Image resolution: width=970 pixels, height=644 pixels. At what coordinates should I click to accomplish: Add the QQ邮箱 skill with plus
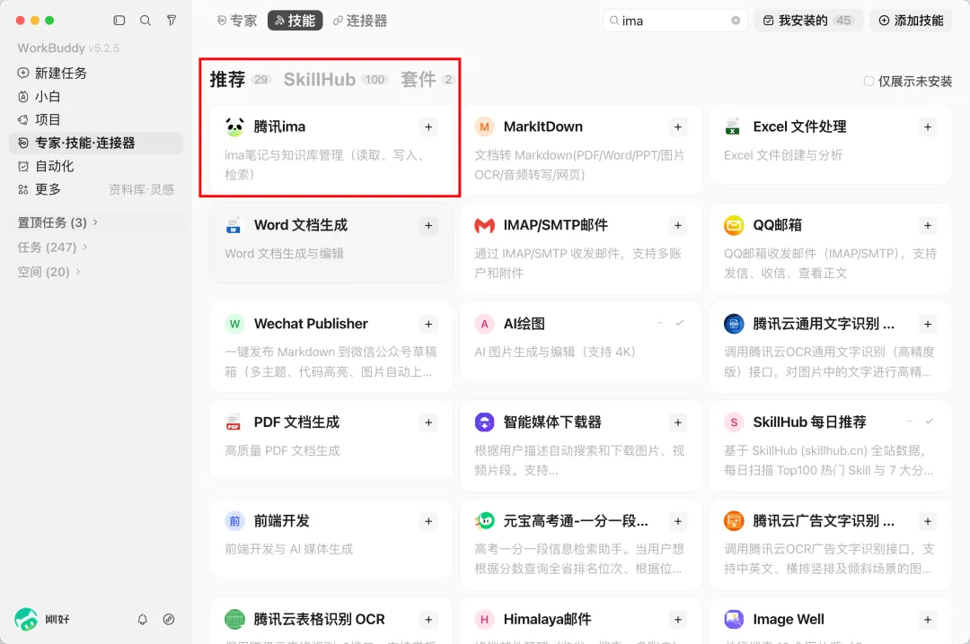pos(928,226)
